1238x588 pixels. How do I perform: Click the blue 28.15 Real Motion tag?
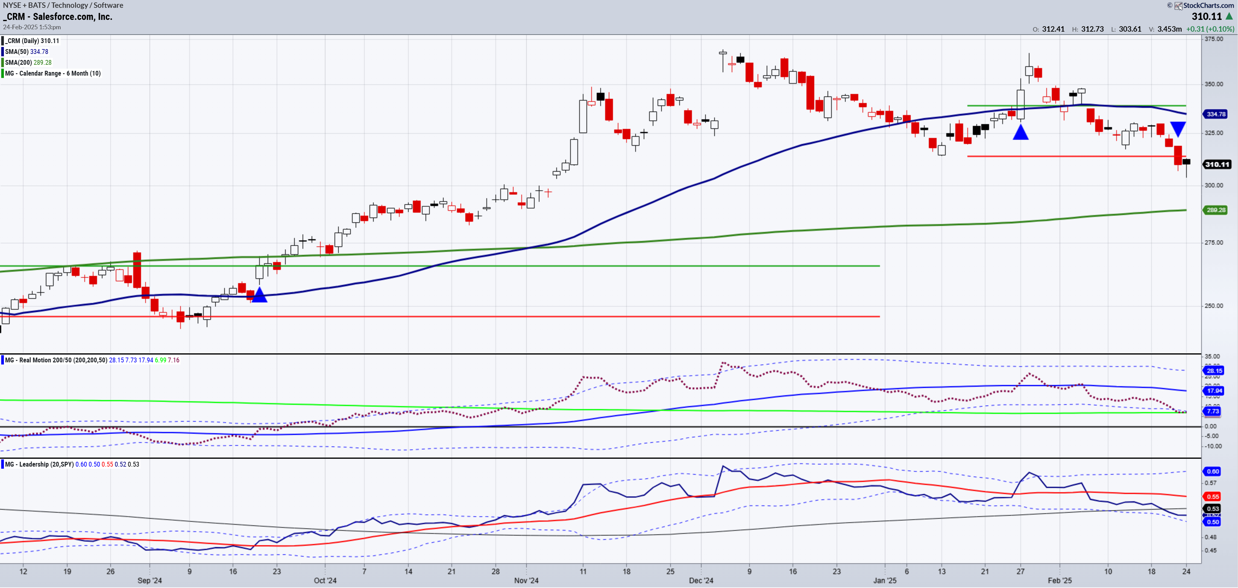pos(1214,371)
